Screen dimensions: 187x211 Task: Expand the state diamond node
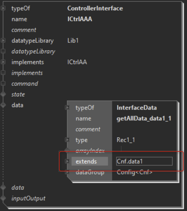pyautogui.click(x=3, y=94)
